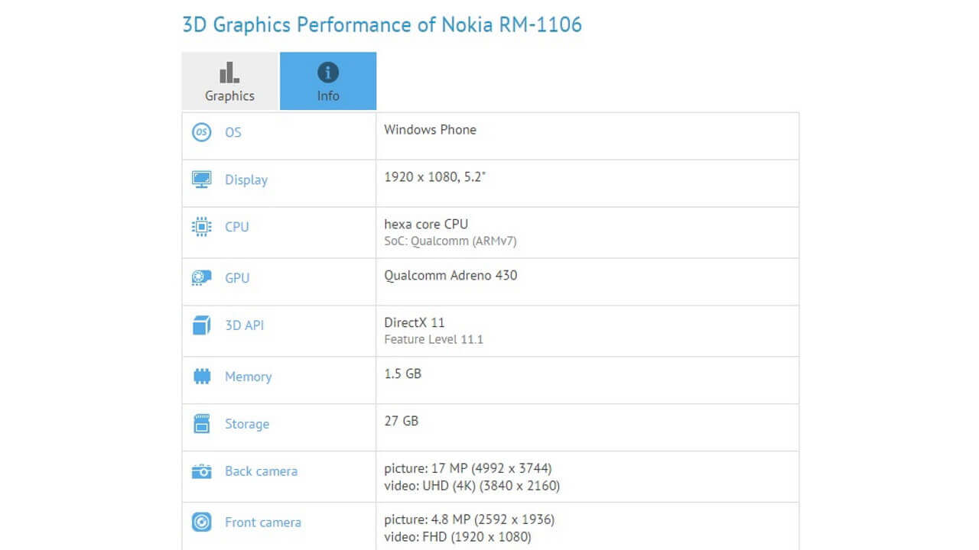Click the OS row icon
The image size is (979, 550).
(200, 132)
